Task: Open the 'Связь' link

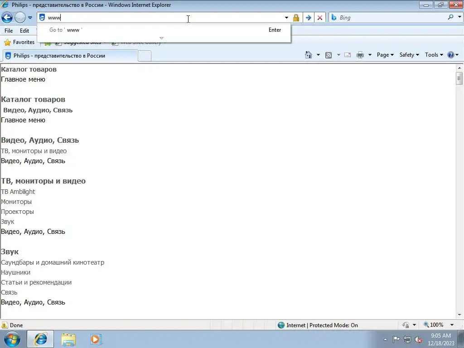Action: click(9, 293)
